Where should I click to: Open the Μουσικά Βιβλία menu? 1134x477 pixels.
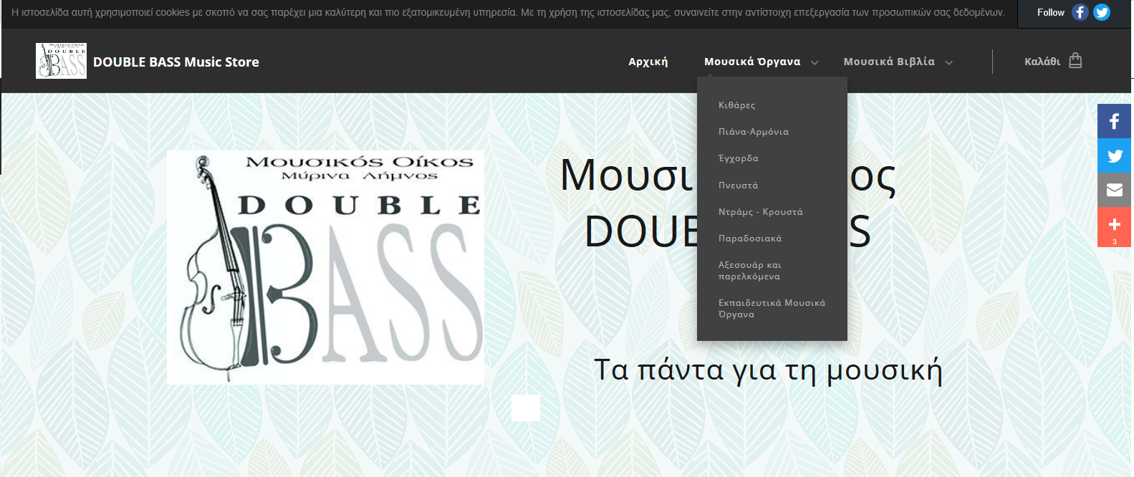tap(888, 62)
